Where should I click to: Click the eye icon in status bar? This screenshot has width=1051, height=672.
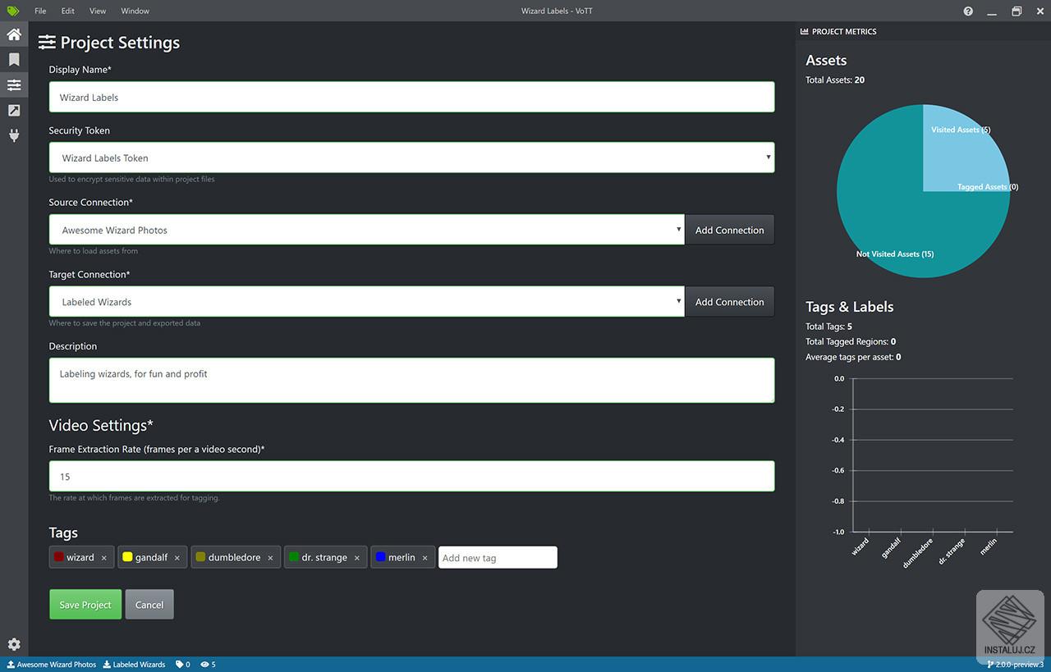[204, 665]
